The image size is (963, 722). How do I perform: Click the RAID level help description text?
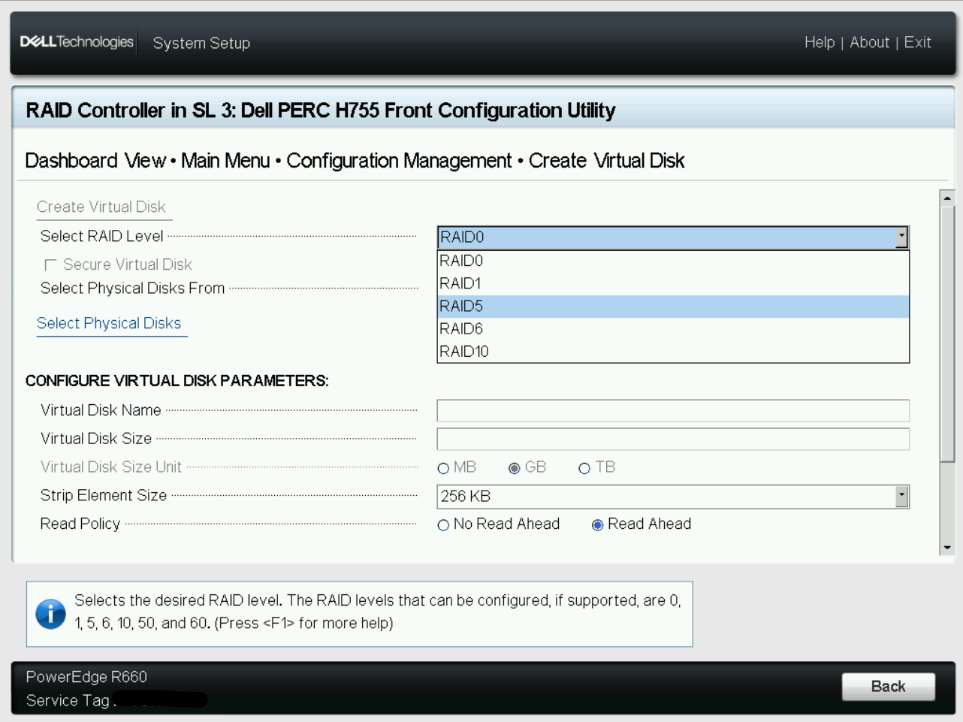pos(378,612)
